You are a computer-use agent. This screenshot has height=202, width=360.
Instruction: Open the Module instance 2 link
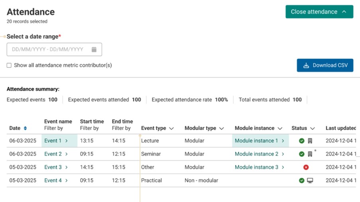coord(259,154)
